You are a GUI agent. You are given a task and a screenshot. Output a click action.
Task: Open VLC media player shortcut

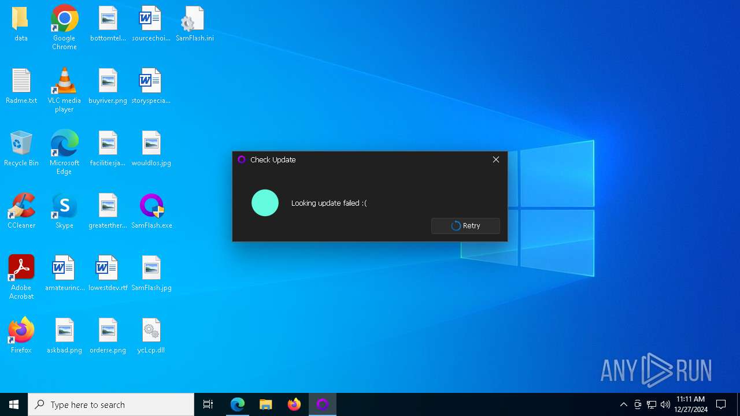64,90
